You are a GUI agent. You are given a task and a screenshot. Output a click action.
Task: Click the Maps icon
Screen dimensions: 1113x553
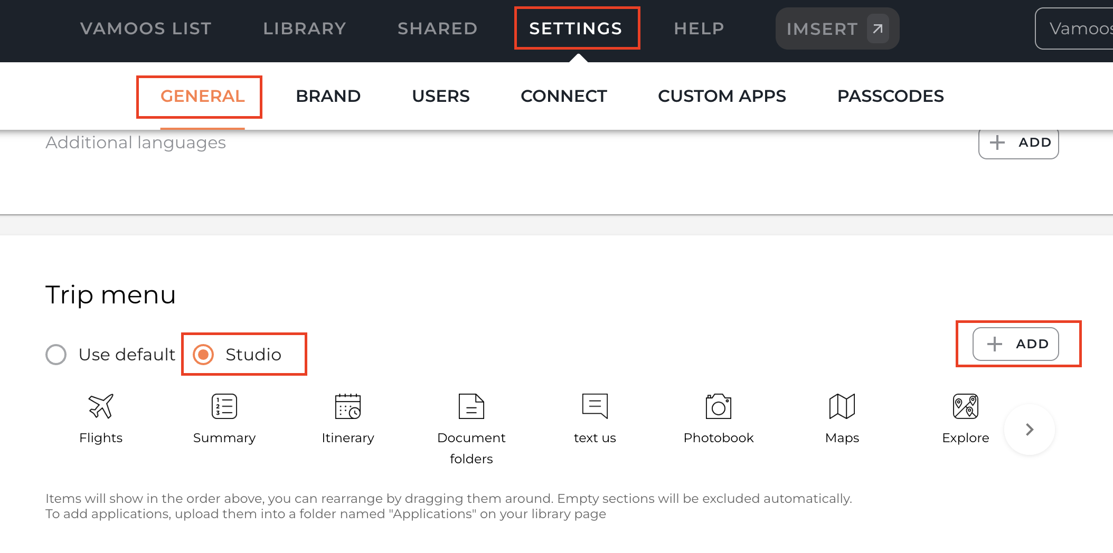coord(842,406)
